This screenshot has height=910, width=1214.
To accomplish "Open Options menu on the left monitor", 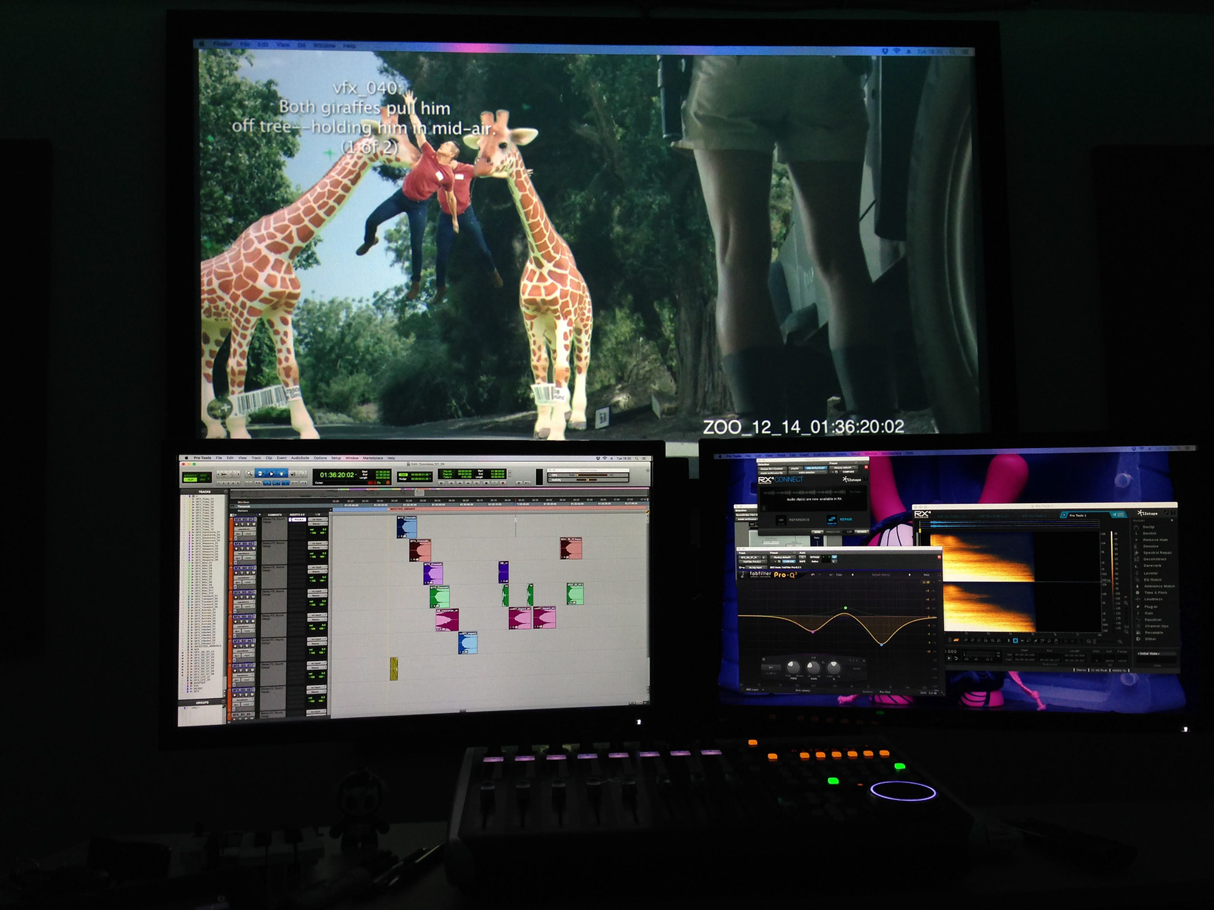I will pyautogui.click(x=321, y=458).
